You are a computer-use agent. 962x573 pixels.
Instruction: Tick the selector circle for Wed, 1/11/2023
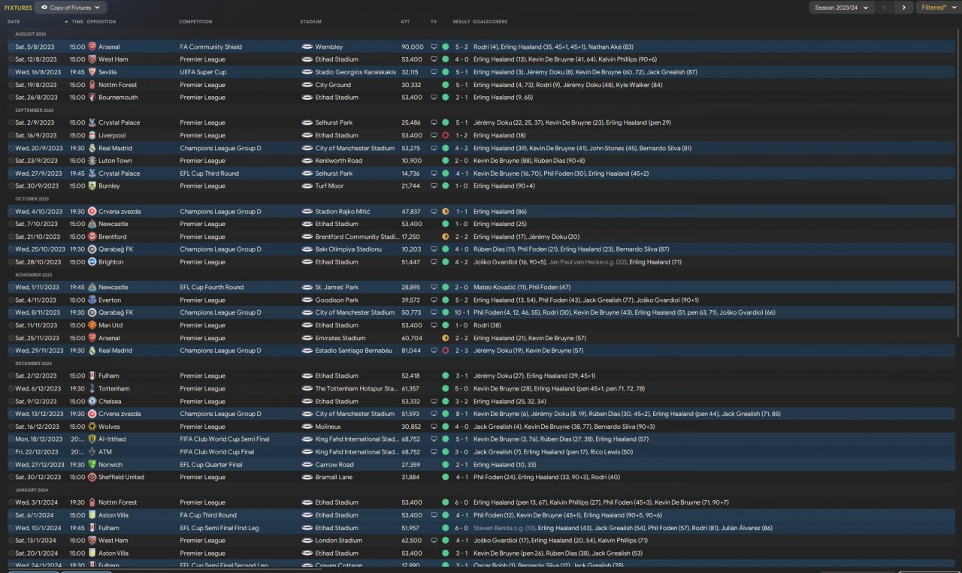point(11,288)
